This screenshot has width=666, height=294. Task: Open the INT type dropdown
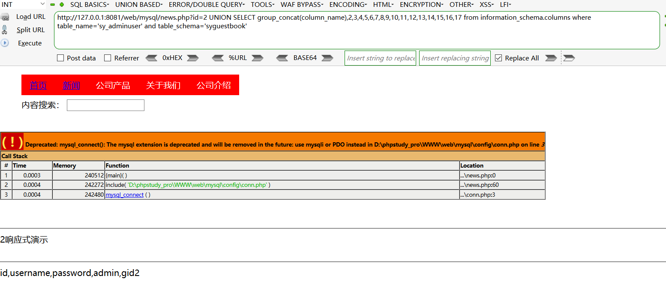(x=23, y=4)
